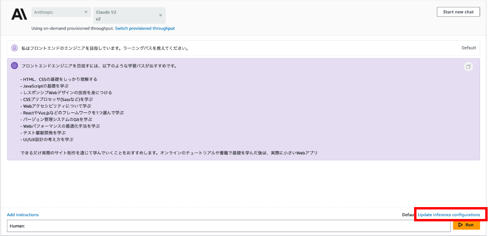Screen dimensions: 488x236
Task: Open Switch provisioned throughput link
Action: tap(145, 29)
